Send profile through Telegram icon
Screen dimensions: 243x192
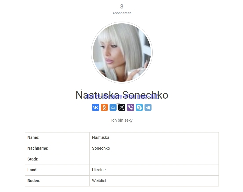[x=148, y=107]
